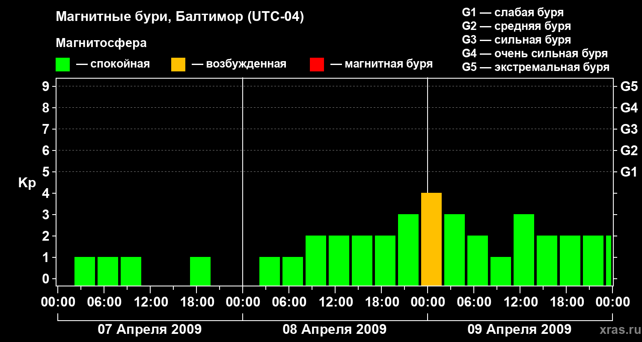The image size is (642, 342).
Task: Click the G1 label on the right axis
Action: click(629, 172)
